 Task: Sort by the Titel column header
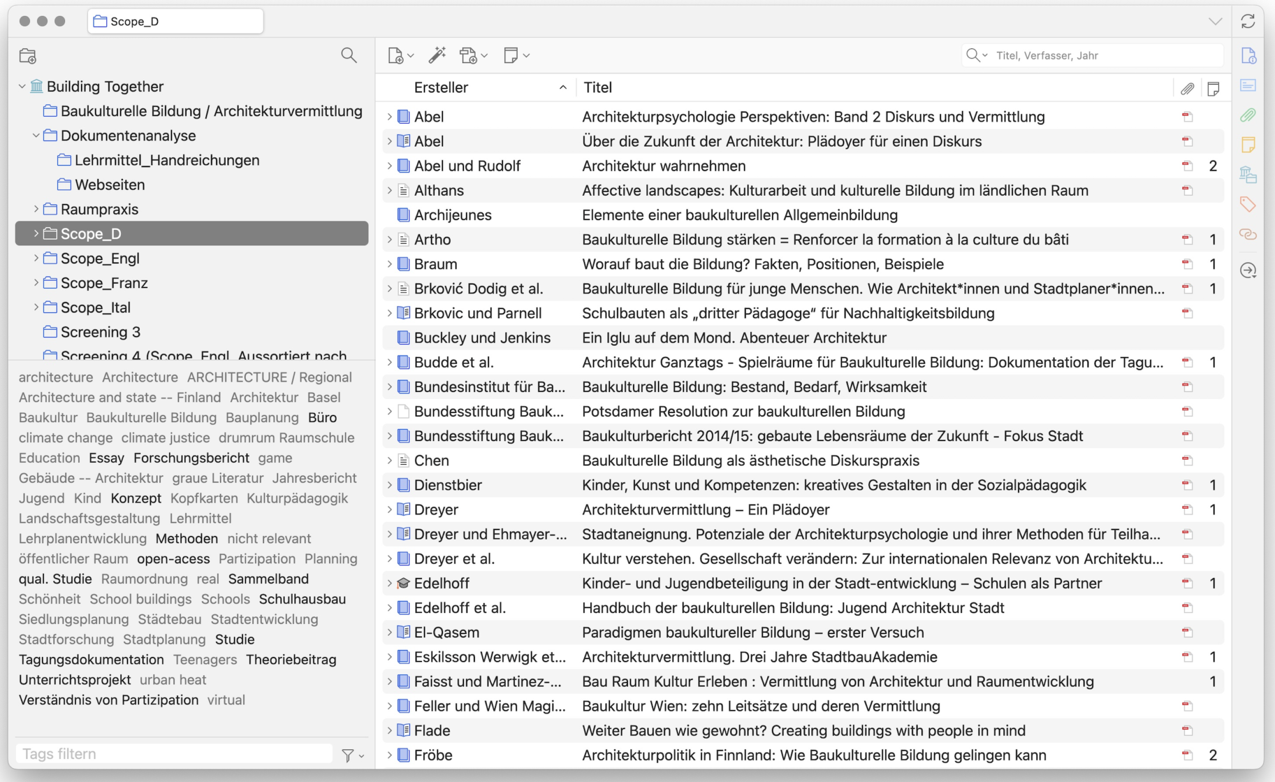click(x=597, y=87)
